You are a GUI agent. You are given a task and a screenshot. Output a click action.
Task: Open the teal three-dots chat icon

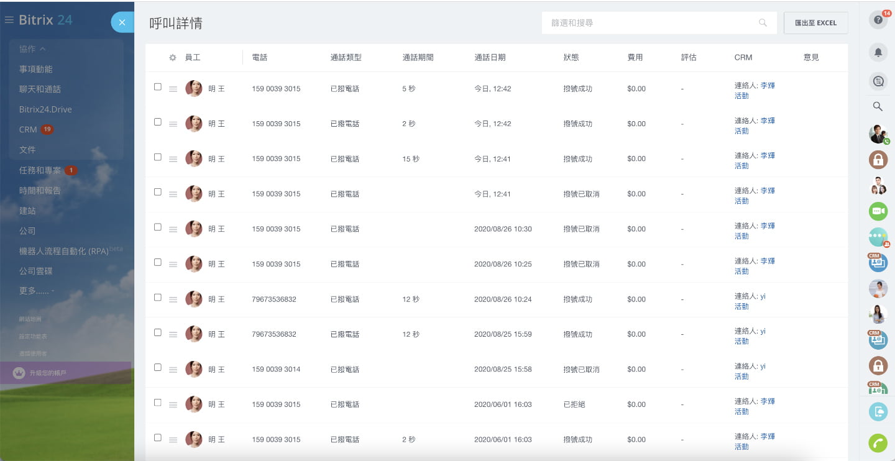pos(878,237)
